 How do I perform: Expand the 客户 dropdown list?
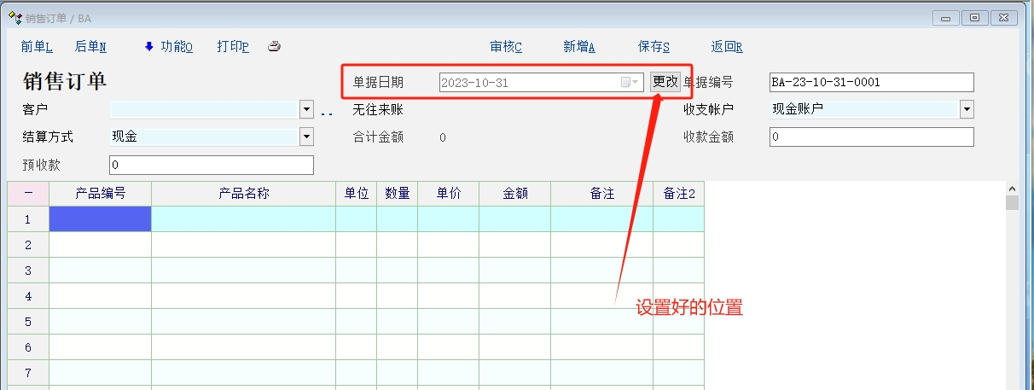point(307,109)
